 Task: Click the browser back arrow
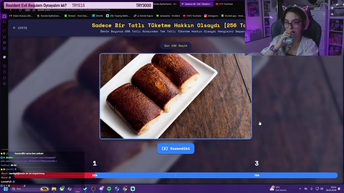pos(10,10)
